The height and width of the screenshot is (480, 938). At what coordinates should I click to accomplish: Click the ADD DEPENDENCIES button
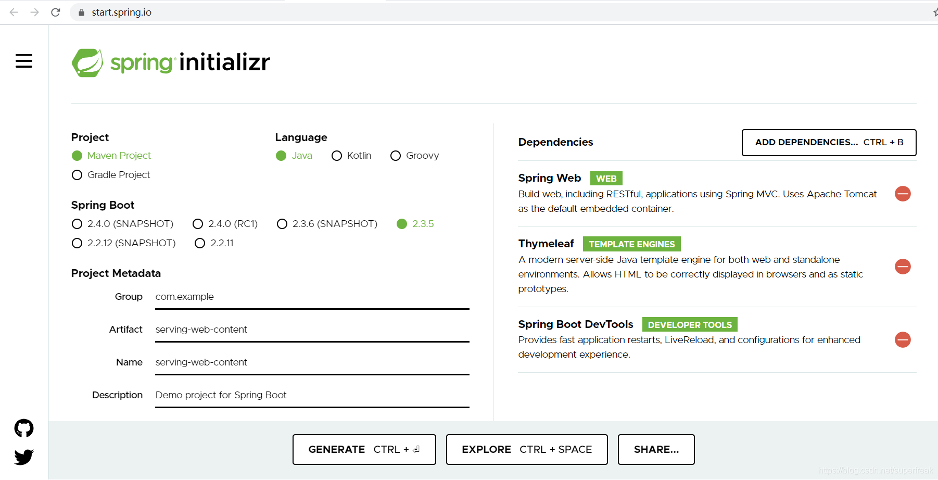coord(829,143)
